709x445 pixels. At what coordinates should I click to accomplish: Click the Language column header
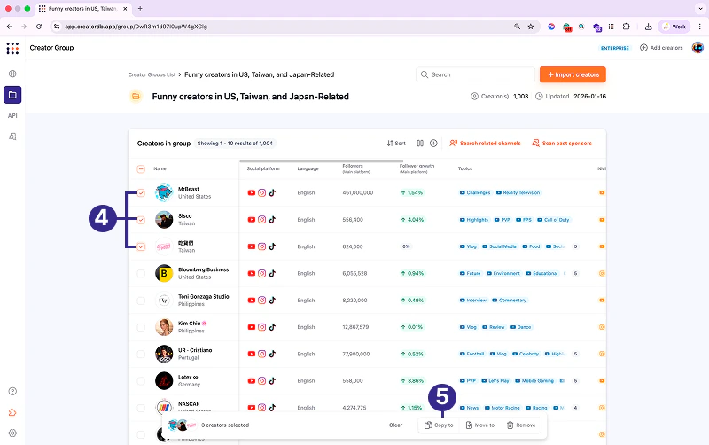(308, 168)
